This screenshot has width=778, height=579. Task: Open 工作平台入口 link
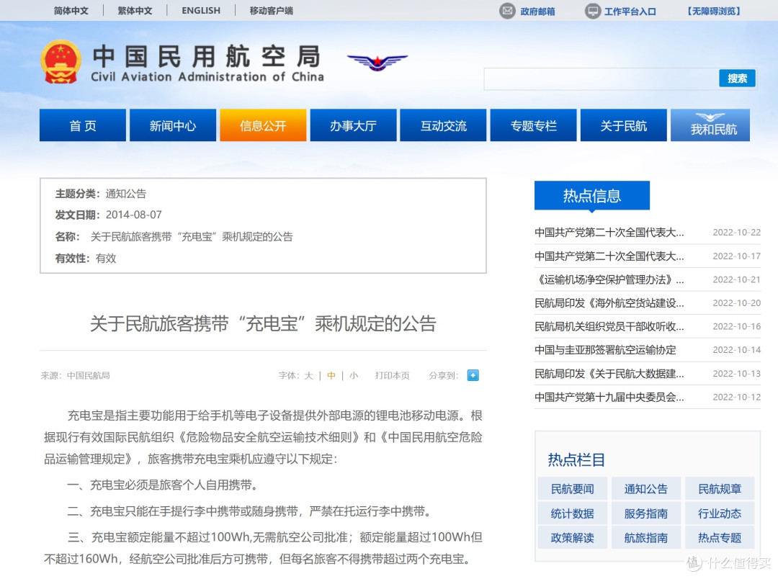(x=630, y=11)
